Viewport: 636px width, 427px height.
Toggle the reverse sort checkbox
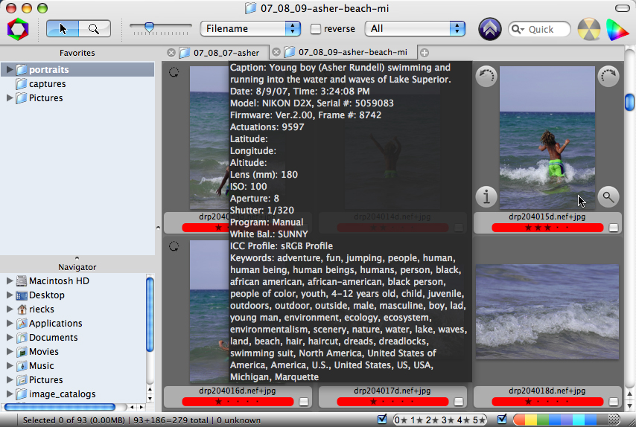point(315,29)
